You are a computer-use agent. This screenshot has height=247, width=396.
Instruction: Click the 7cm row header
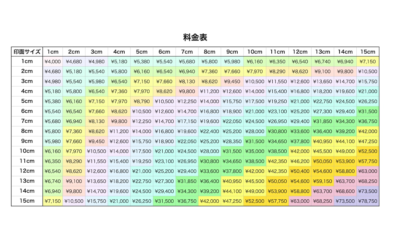click(x=27, y=121)
